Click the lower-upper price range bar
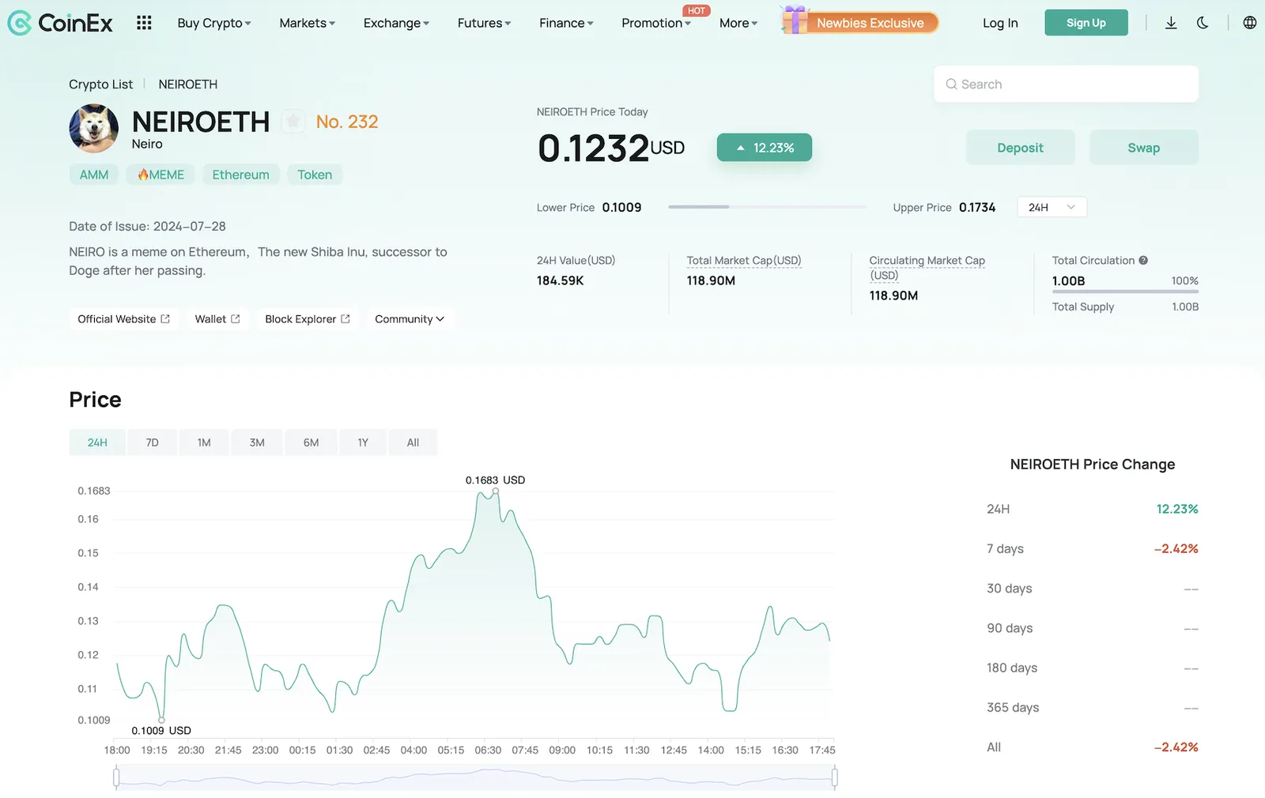Image resolution: width=1265 pixels, height=798 pixels. pyautogui.click(x=767, y=207)
